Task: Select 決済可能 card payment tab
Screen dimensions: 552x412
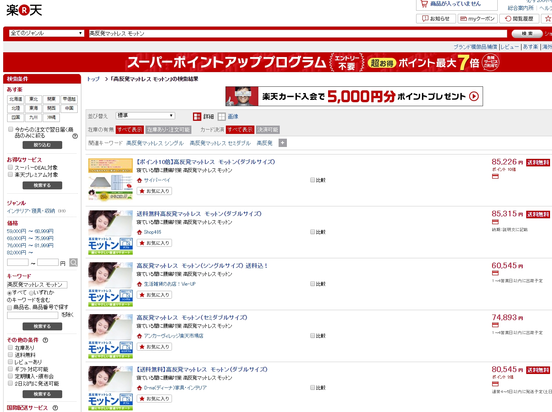Action: coord(267,130)
